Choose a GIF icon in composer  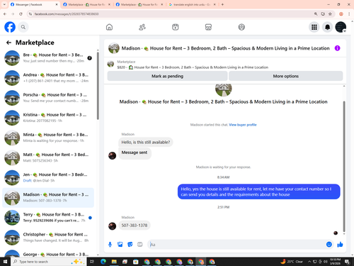[x=140, y=245]
